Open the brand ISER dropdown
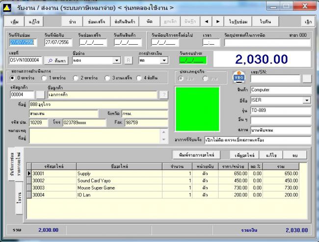The width and height of the screenshot is (319, 242). 307,100
